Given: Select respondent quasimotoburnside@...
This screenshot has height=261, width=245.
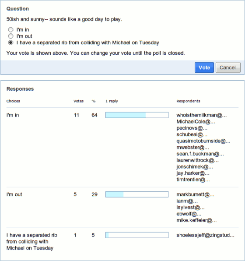Looking at the screenshot, I should click(203, 141).
